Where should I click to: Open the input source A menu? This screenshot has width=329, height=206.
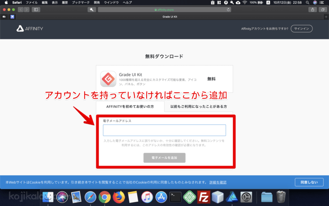tap(268, 2)
